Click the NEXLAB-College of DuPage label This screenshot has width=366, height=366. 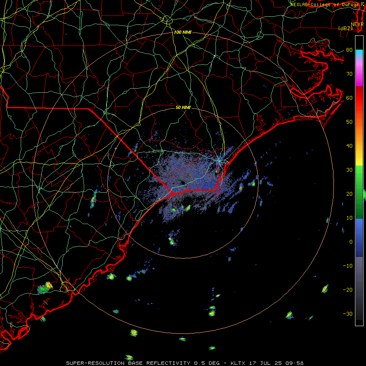(325, 4)
